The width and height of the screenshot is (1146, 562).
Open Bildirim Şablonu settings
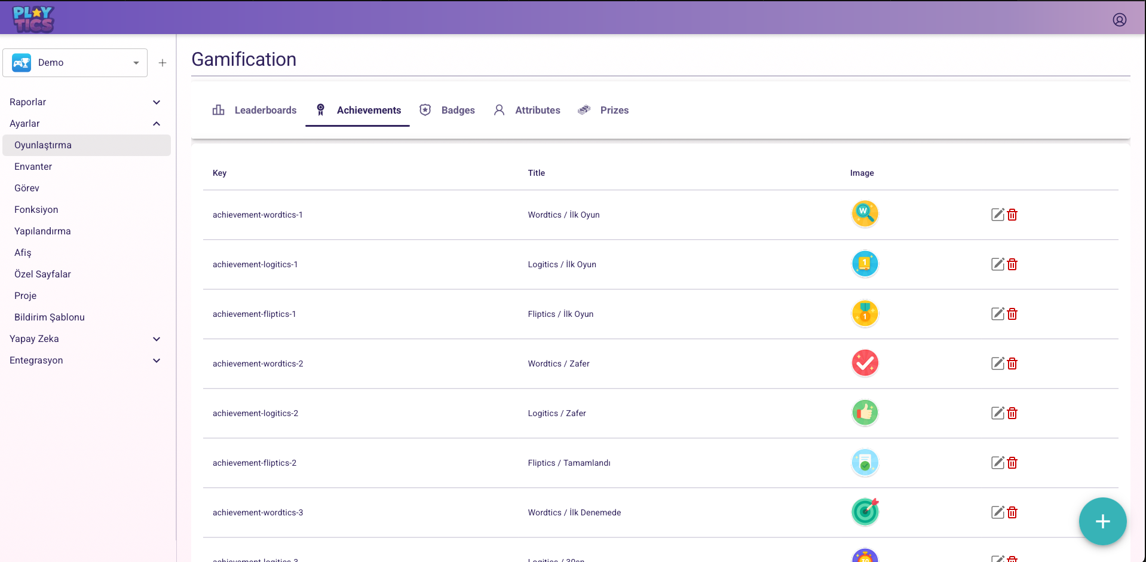tap(49, 317)
